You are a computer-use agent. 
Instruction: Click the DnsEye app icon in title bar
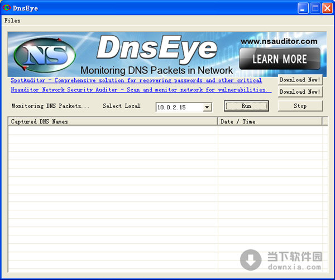(x=7, y=8)
